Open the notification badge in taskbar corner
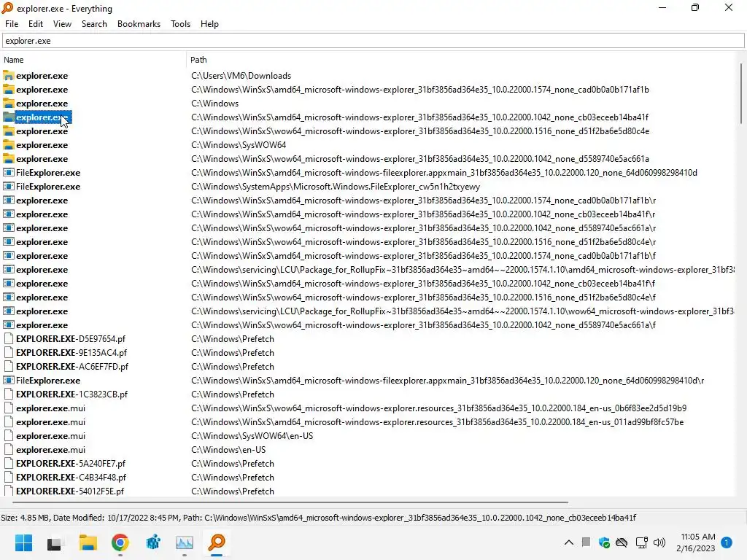 tap(727, 542)
